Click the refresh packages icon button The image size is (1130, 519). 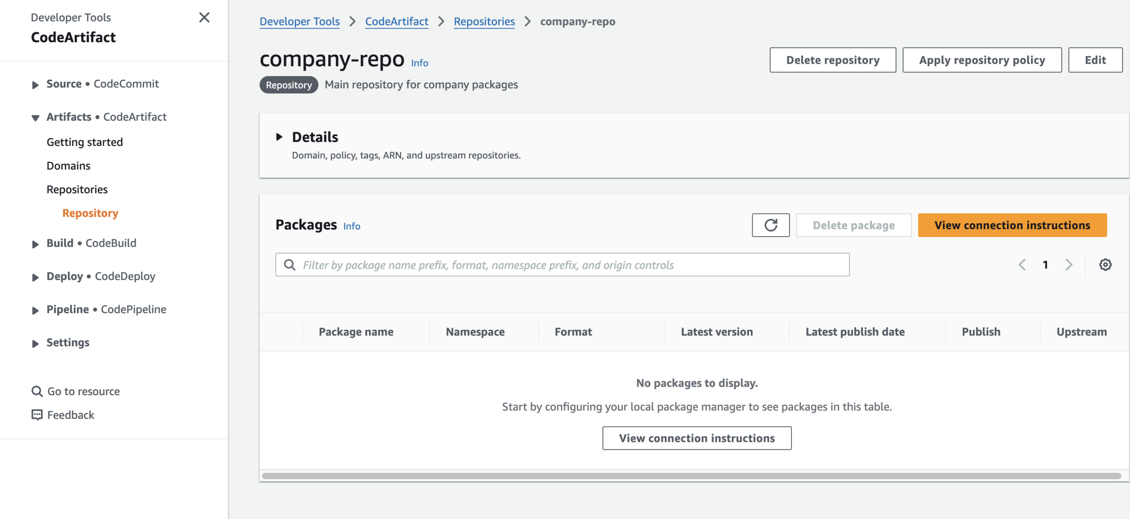[x=770, y=225]
